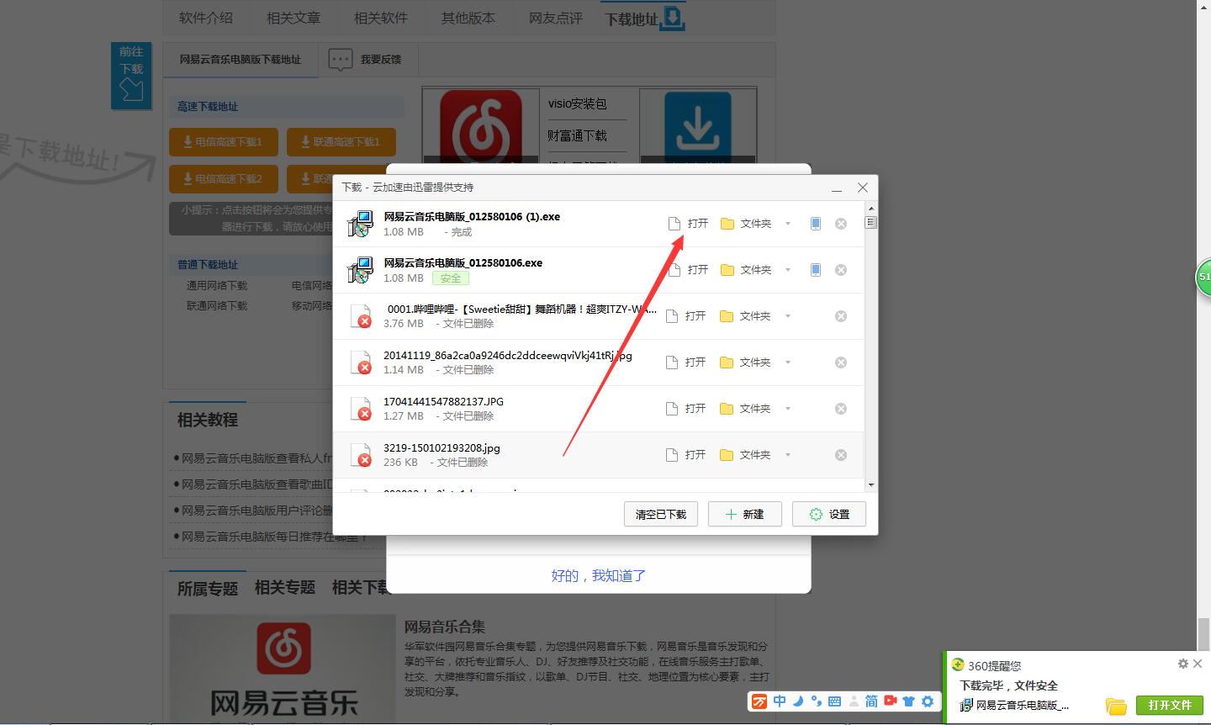Open IME toolbar settings gear
This screenshot has width=1211, height=725.
[x=928, y=701]
